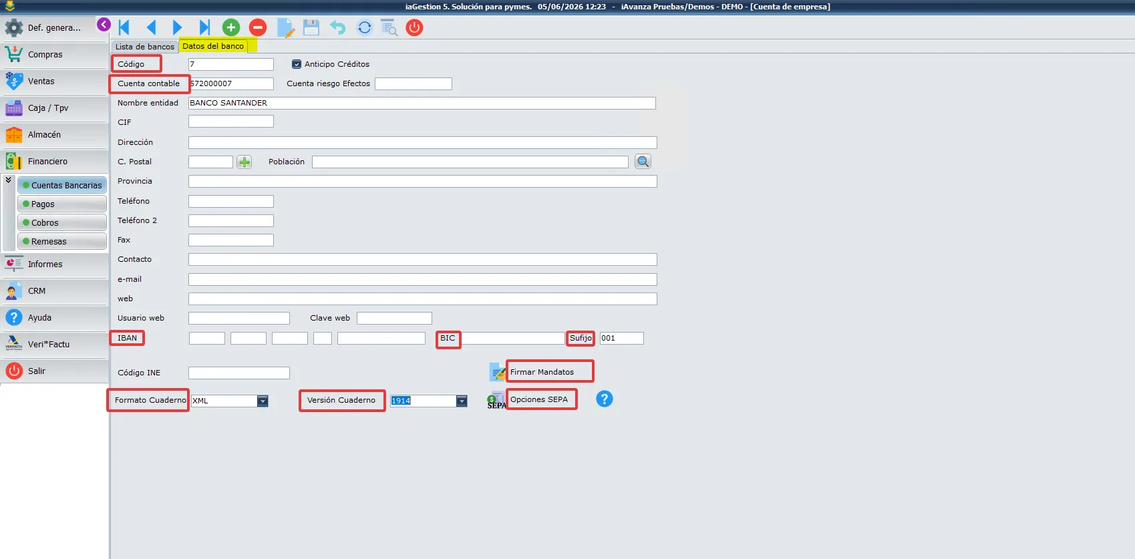The width and height of the screenshot is (1135, 559).
Task: Open Veri*Factu section
Action: (54, 345)
